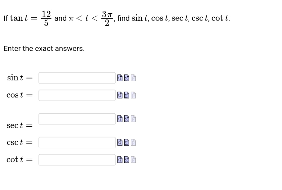The height and width of the screenshot is (190, 282).
Task: Click inside the cos t answer box
Action: pyautogui.click(x=77, y=95)
